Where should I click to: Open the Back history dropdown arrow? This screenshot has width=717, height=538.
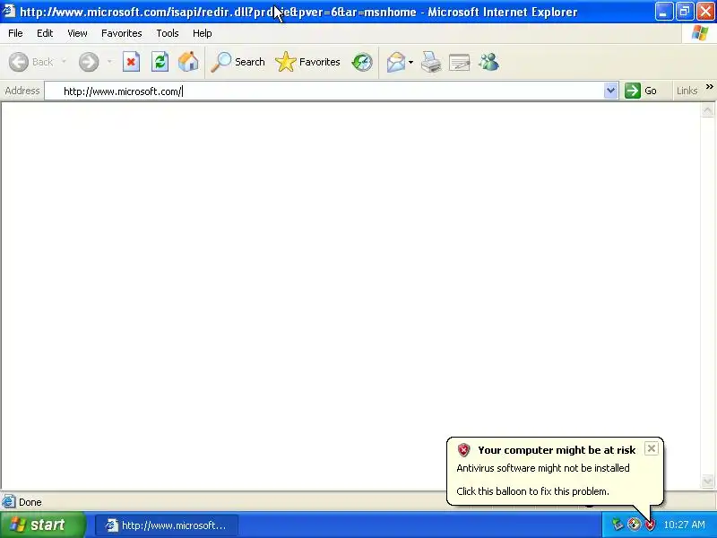(64, 62)
